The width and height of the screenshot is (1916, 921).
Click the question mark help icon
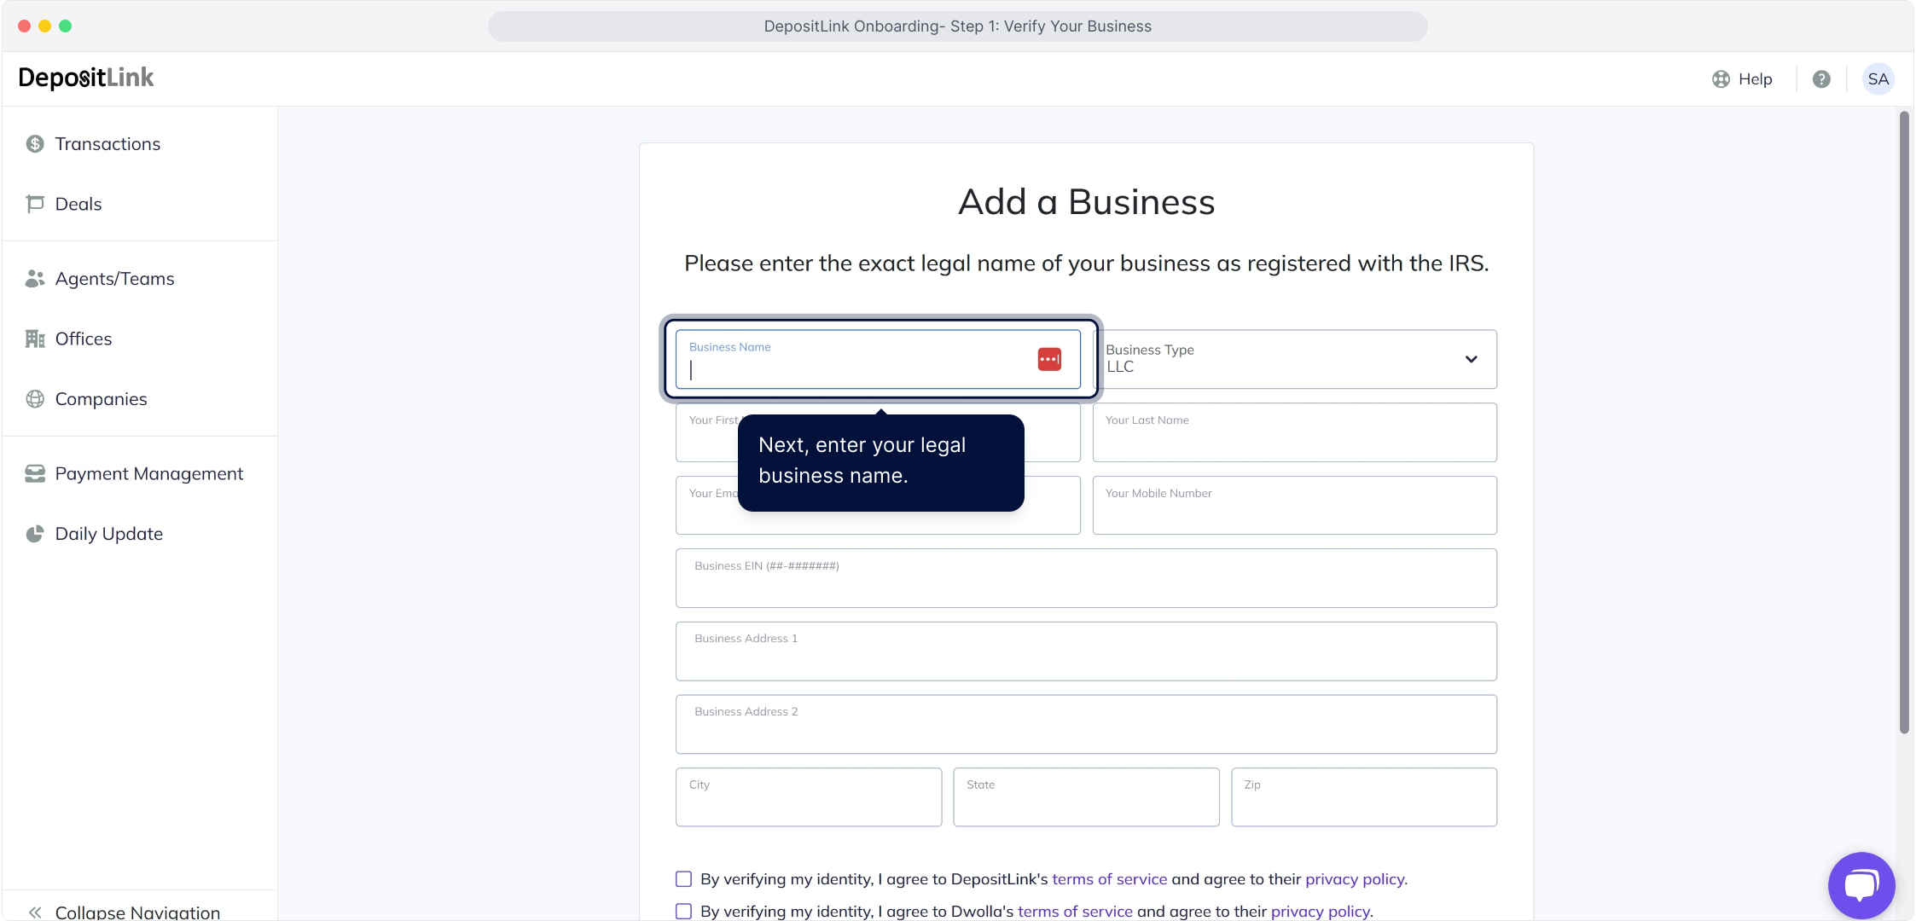tap(1821, 79)
